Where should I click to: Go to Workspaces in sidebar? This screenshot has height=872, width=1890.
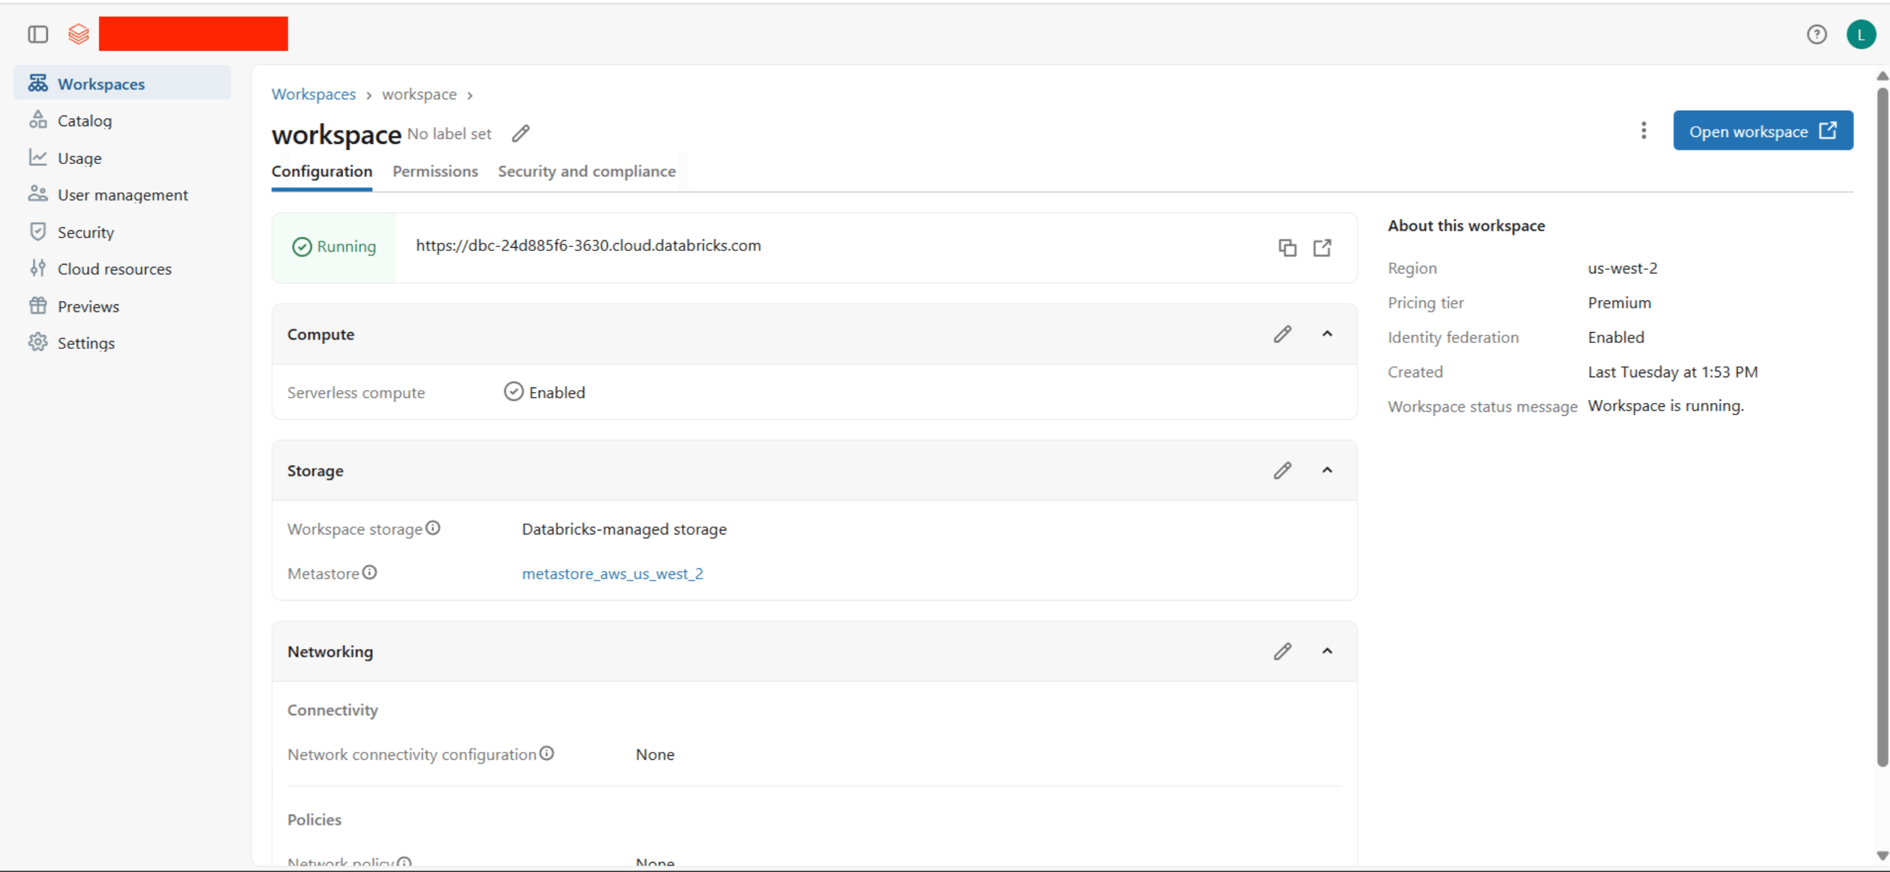click(122, 83)
